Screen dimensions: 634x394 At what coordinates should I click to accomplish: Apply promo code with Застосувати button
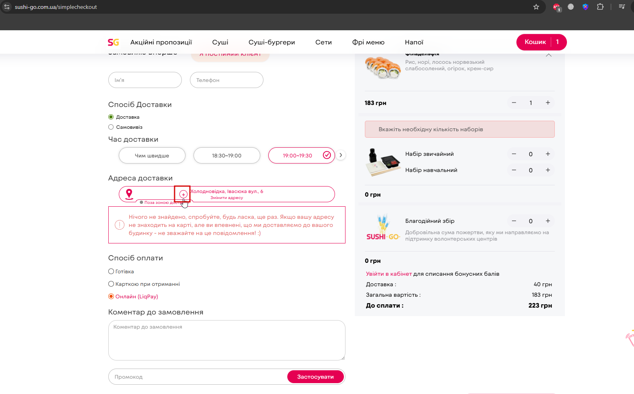pos(315,377)
